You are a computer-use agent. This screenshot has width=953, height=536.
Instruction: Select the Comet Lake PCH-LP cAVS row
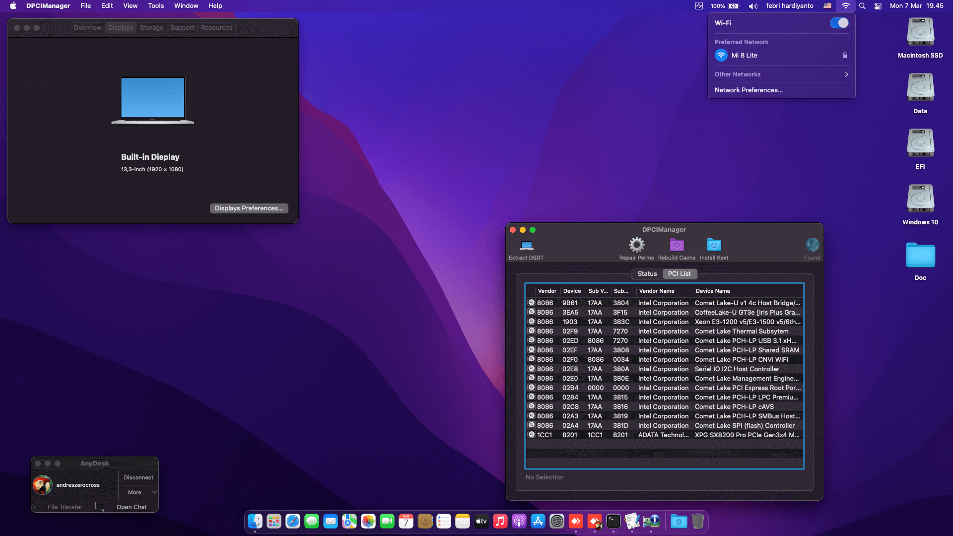point(665,407)
